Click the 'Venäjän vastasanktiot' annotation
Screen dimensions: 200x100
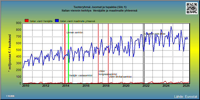(80, 75)
